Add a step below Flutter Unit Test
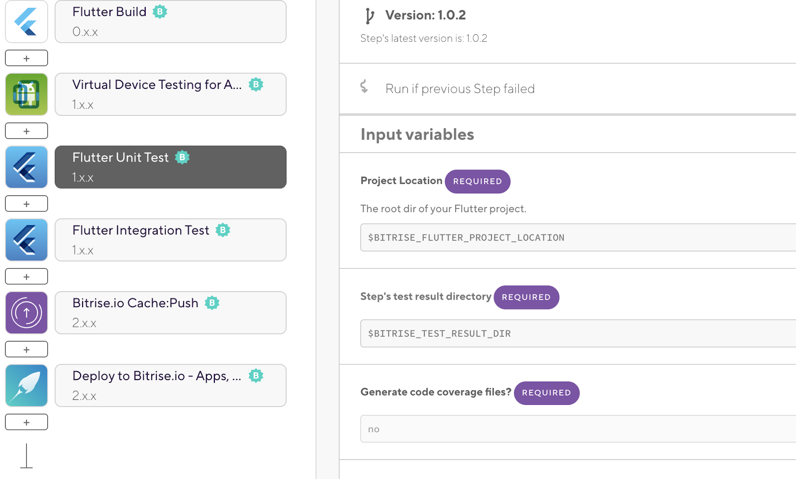Image resolution: width=796 pixels, height=479 pixels. coord(26,204)
